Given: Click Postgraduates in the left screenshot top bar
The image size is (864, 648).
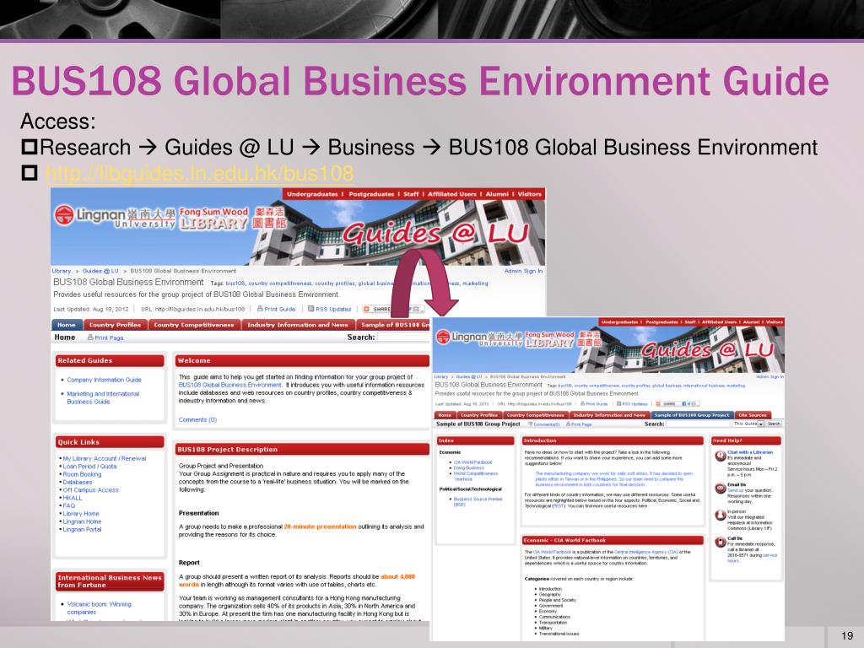Looking at the screenshot, I should coord(371,194).
